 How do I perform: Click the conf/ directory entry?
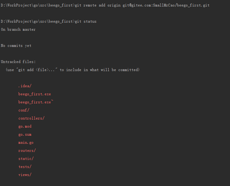click(x=24, y=110)
